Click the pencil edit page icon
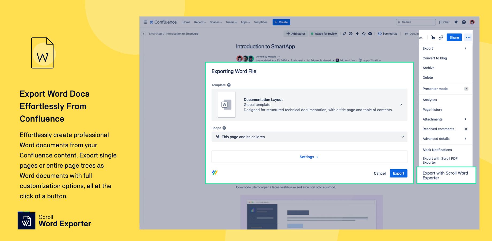 pyautogui.click(x=344, y=34)
